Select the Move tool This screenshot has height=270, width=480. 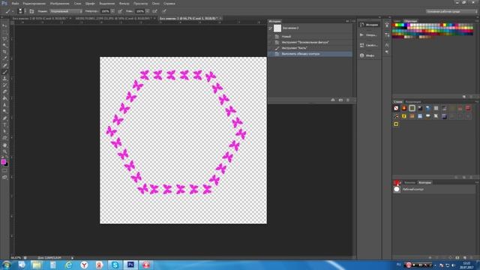pos(5,25)
